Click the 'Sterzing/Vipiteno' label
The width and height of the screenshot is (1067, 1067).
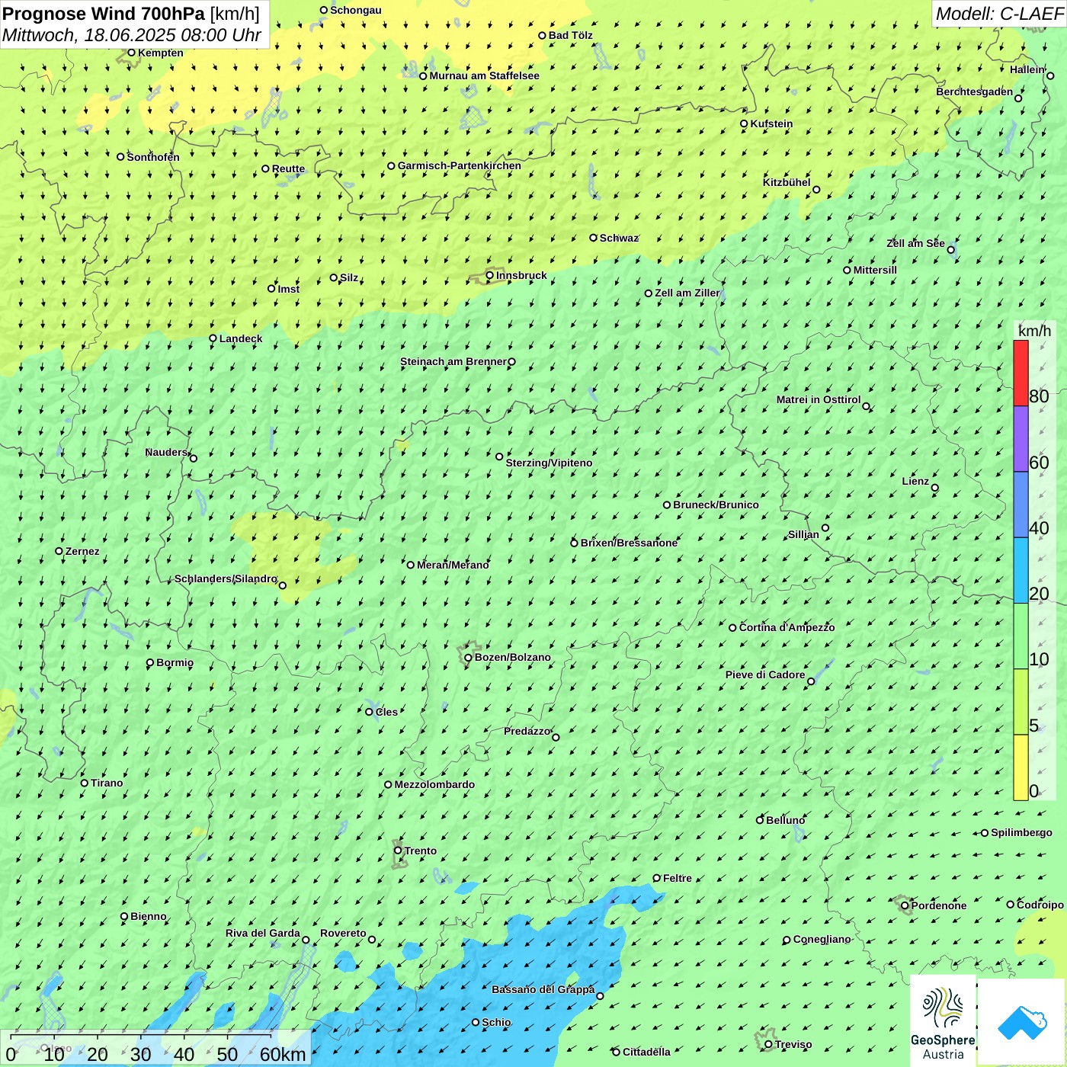tap(549, 463)
